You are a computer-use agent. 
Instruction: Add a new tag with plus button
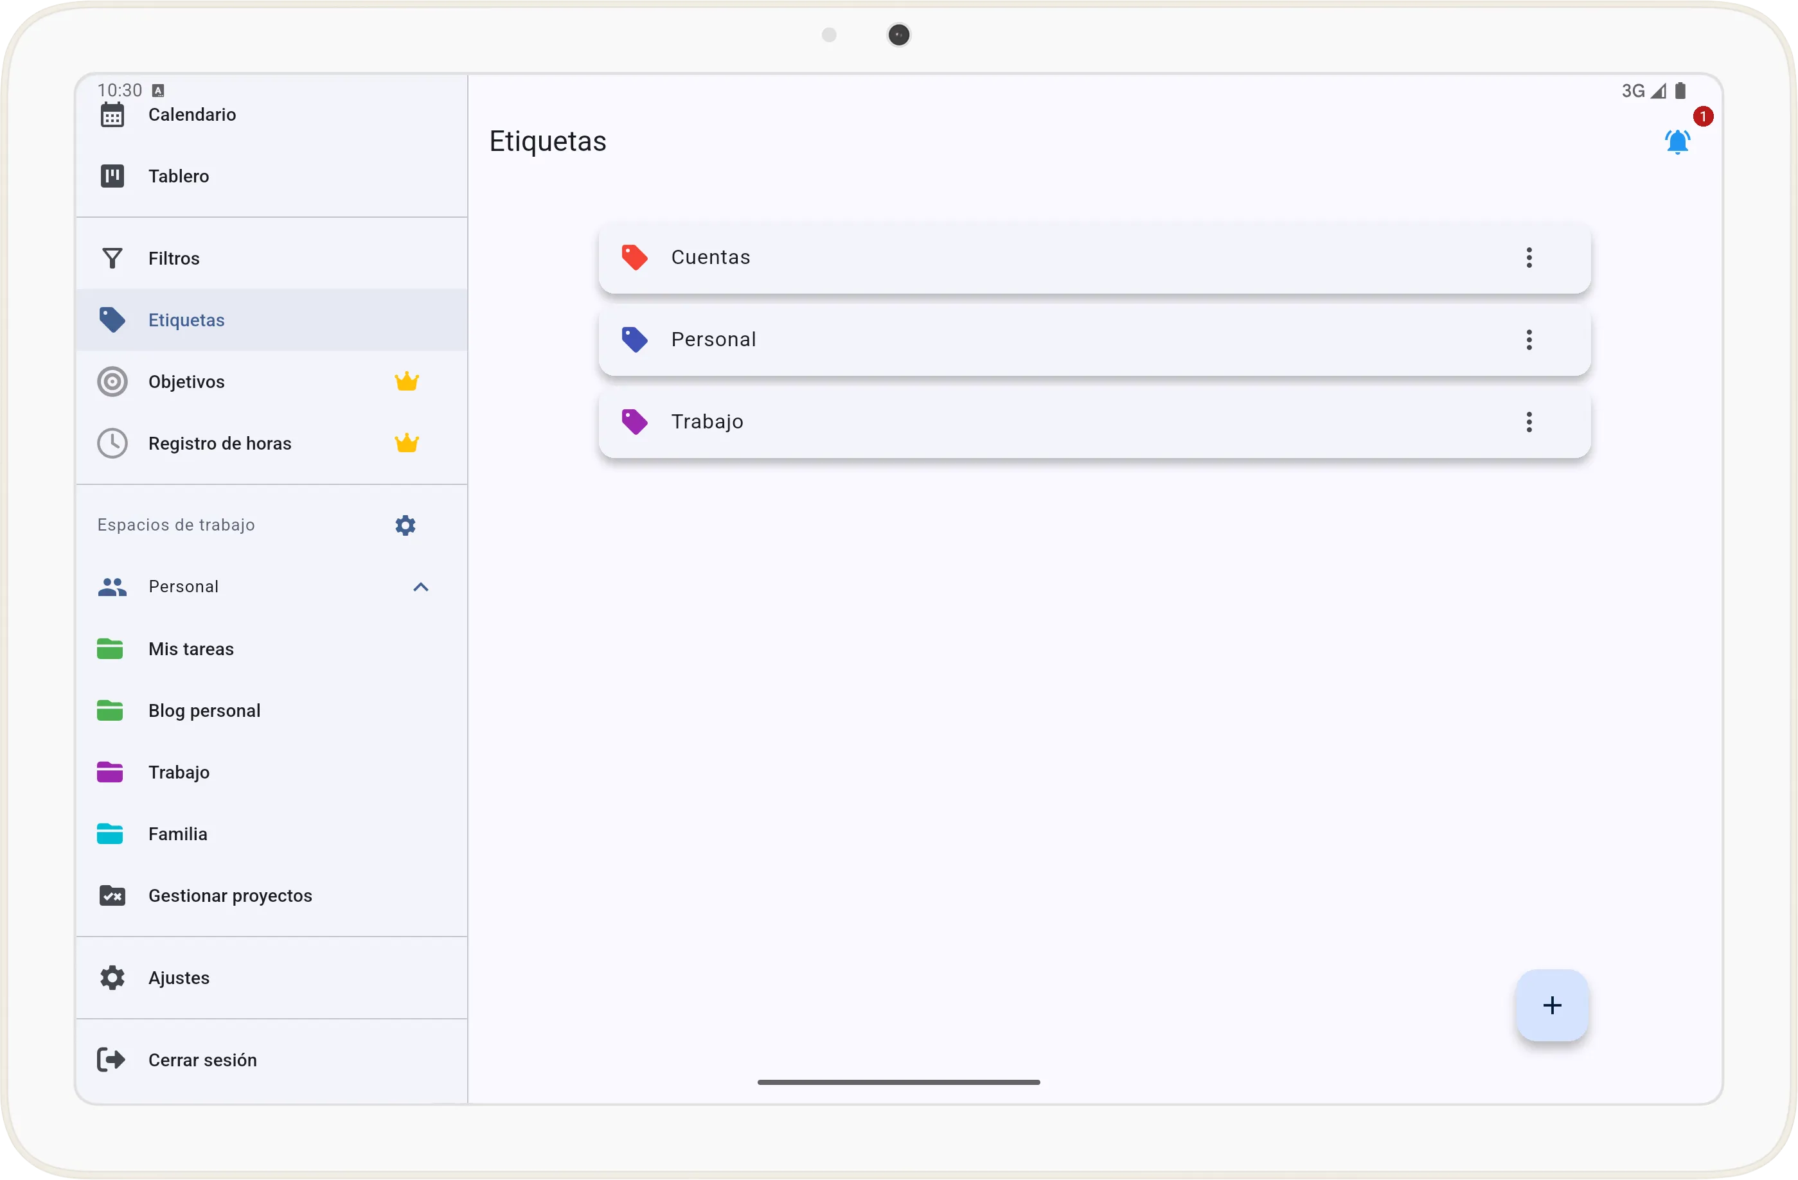[x=1551, y=1005]
